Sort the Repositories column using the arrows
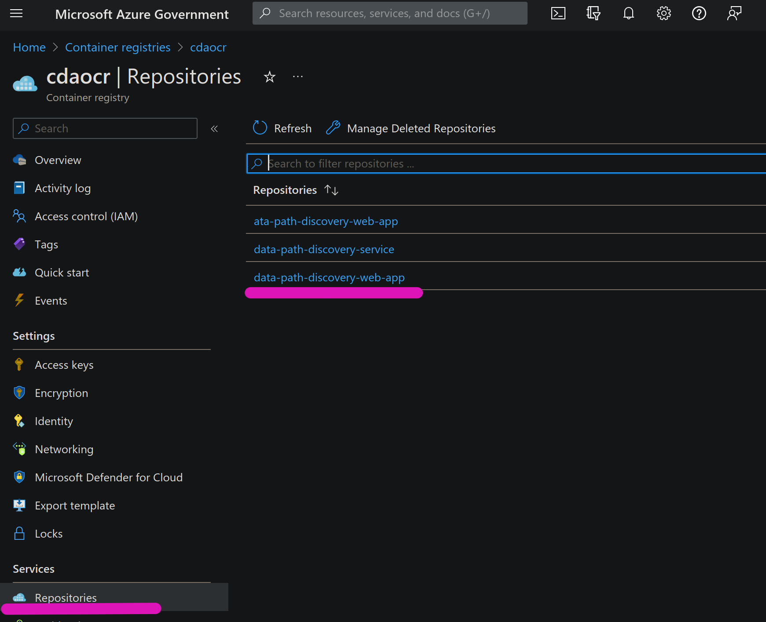This screenshot has height=622, width=766. (331, 190)
